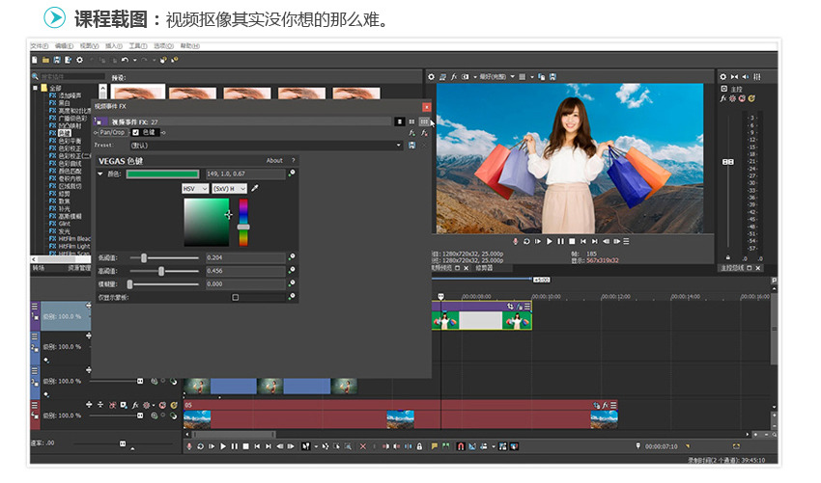Viewport: 821px width, 483px height.
Task: Animate the color parameter keyframe toggle
Action: 292,173
